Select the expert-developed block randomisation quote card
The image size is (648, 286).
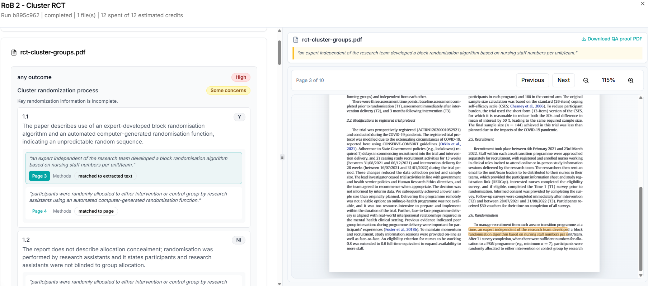click(134, 168)
